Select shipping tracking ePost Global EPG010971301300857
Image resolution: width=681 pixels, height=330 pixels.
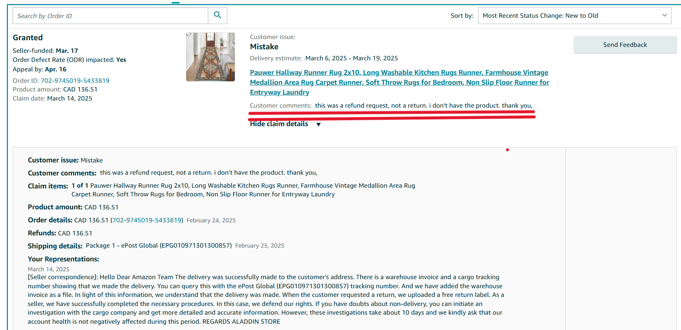[159, 246]
